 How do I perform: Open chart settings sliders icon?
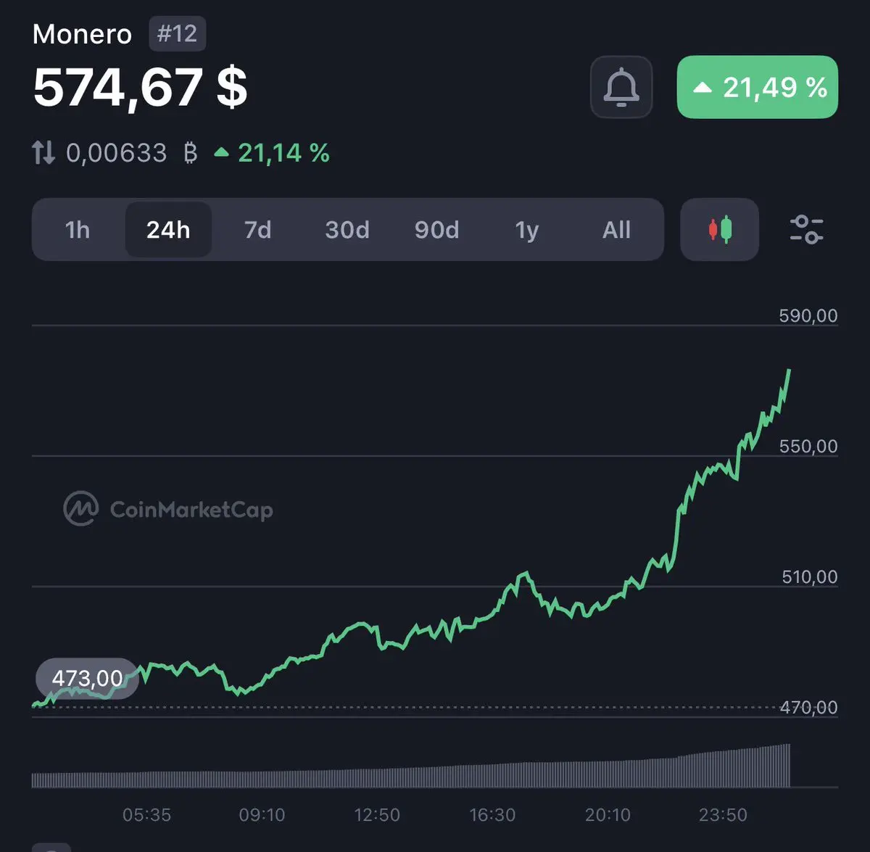[806, 230]
